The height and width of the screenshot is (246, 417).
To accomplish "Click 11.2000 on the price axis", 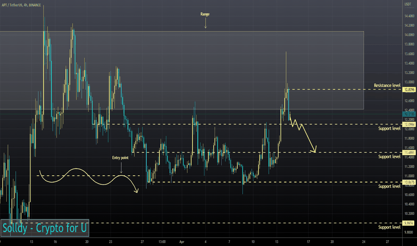I will [x=409, y=166].
